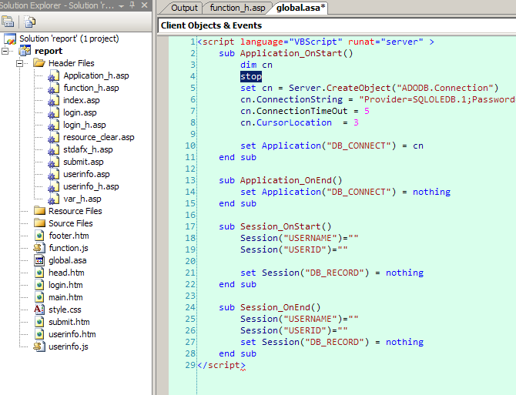Viewport: 516px width, 395px height.
Task: Click the 'Session("USERID")=""' on line 19
Action: pyautogui.click(x=294, y=249)
